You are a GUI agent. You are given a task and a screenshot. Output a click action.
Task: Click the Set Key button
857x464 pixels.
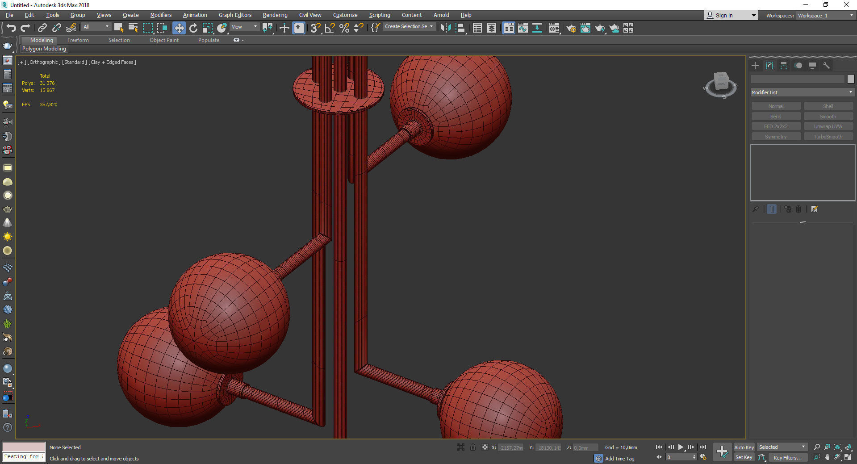(x=744, y=457)
